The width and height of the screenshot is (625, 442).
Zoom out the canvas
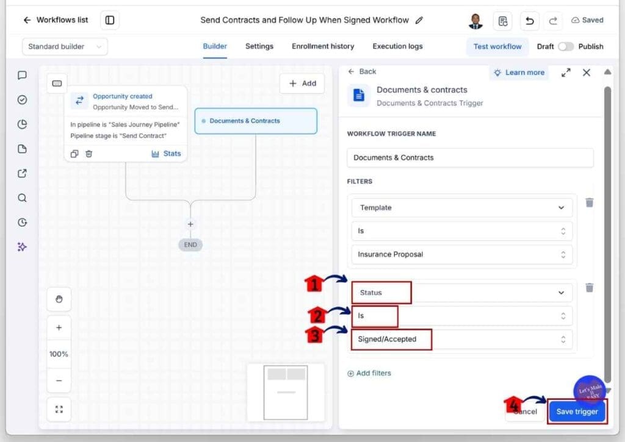pos(59,380)
